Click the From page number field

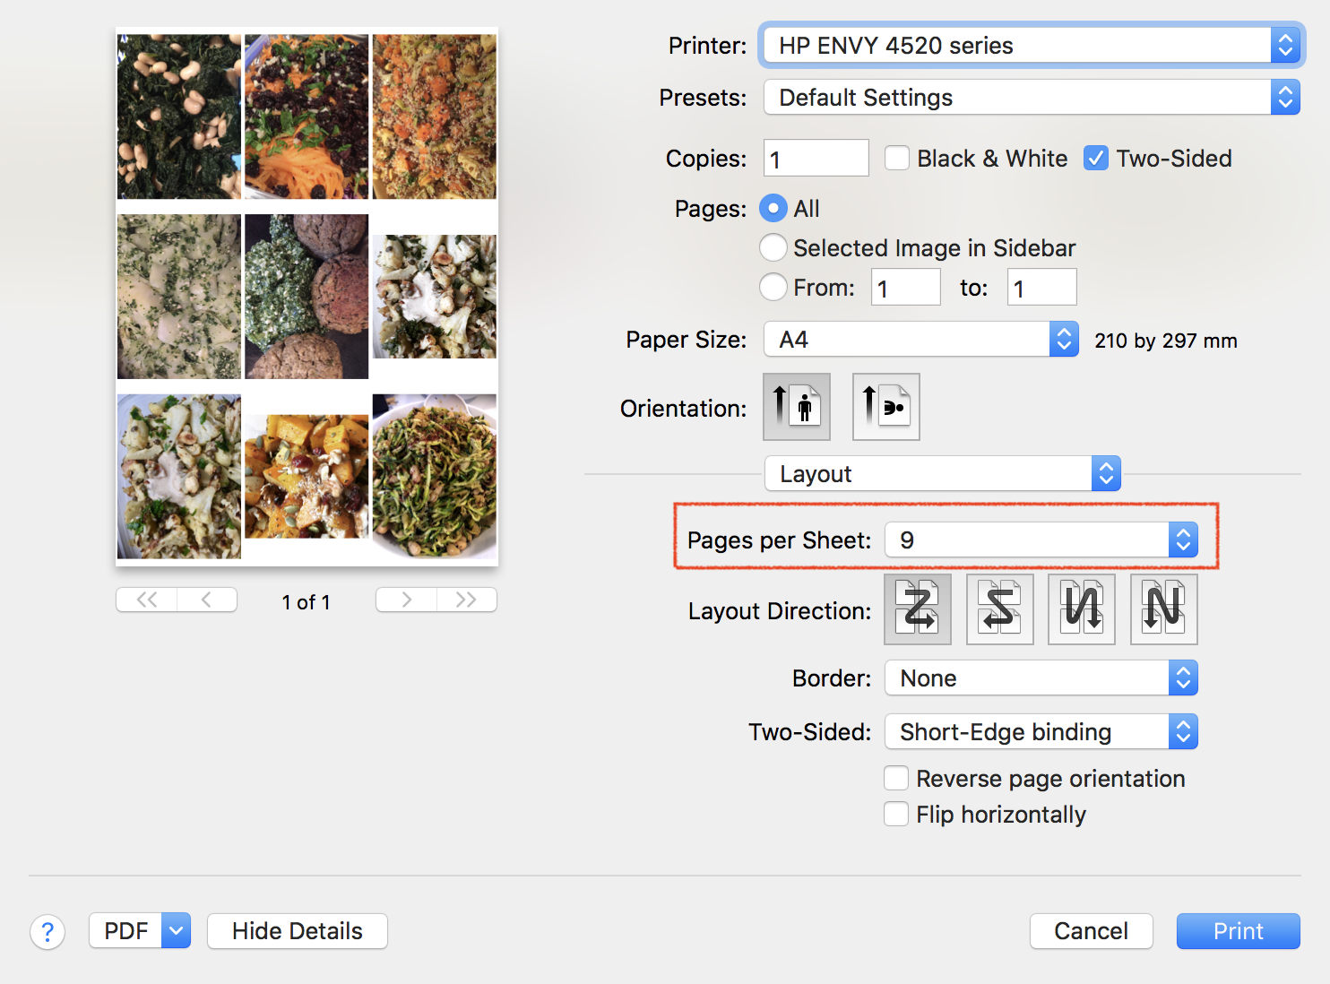click(906, 288)
